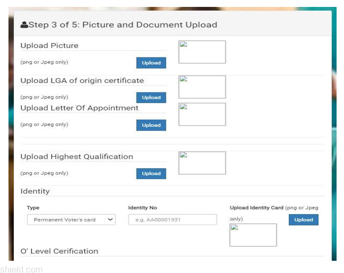This screenshot has height=273, width=344.
Task: Click the O' Level Cerification section heading
Action: [x=59, y=251]
